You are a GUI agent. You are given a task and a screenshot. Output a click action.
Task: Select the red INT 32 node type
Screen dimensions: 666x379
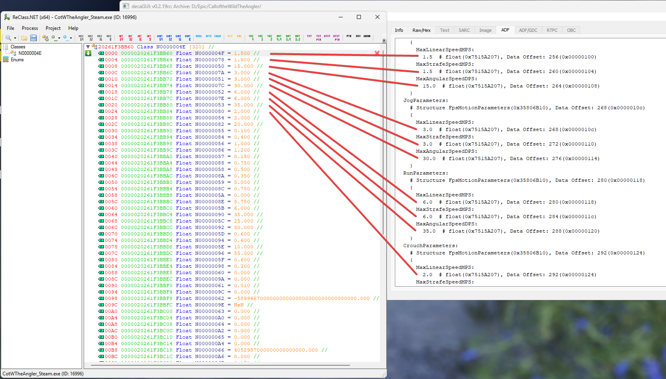tap(130, 37)
